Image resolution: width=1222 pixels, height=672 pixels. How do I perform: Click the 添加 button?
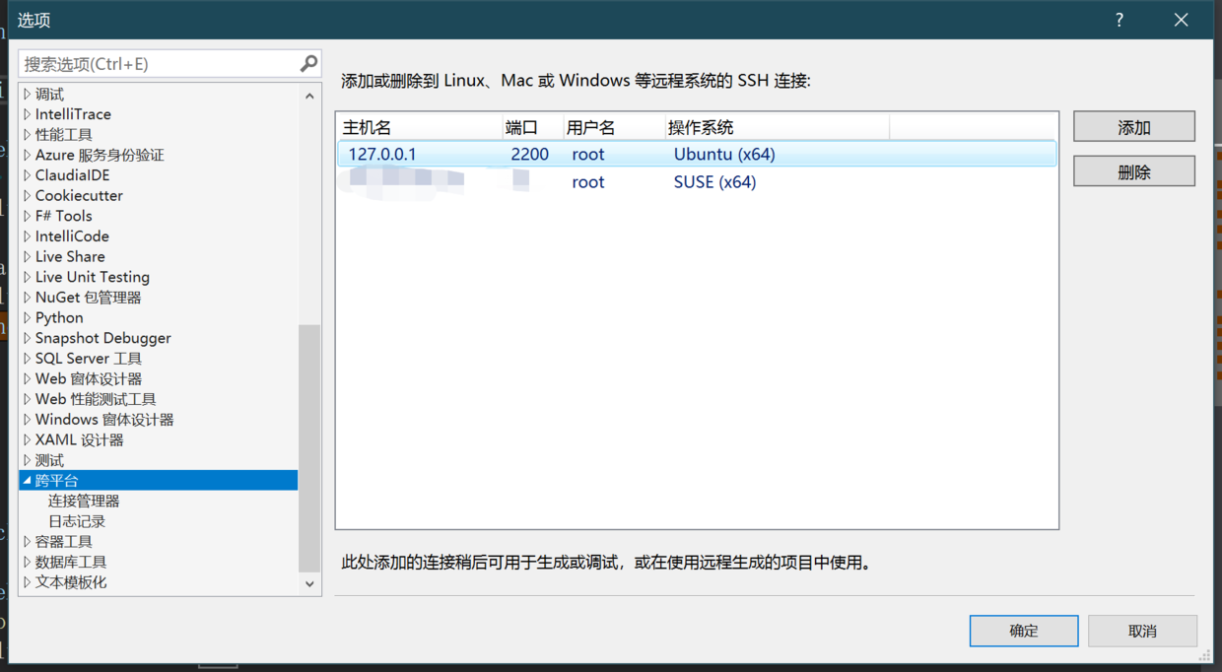tap(1134, 127)
